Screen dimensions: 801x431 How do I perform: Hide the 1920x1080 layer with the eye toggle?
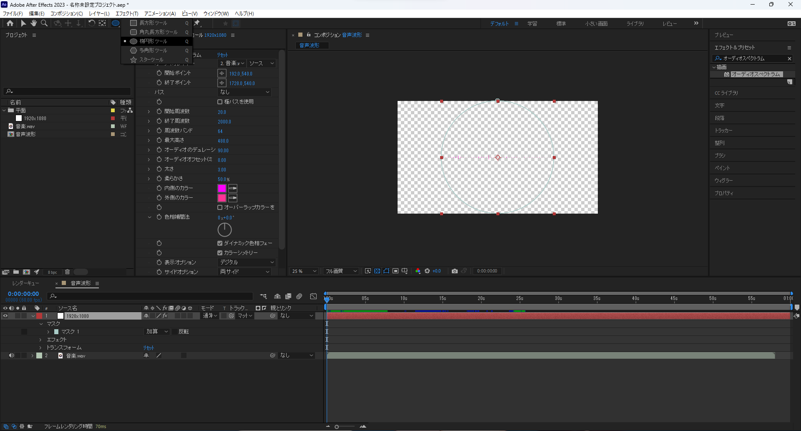(5, 316)
